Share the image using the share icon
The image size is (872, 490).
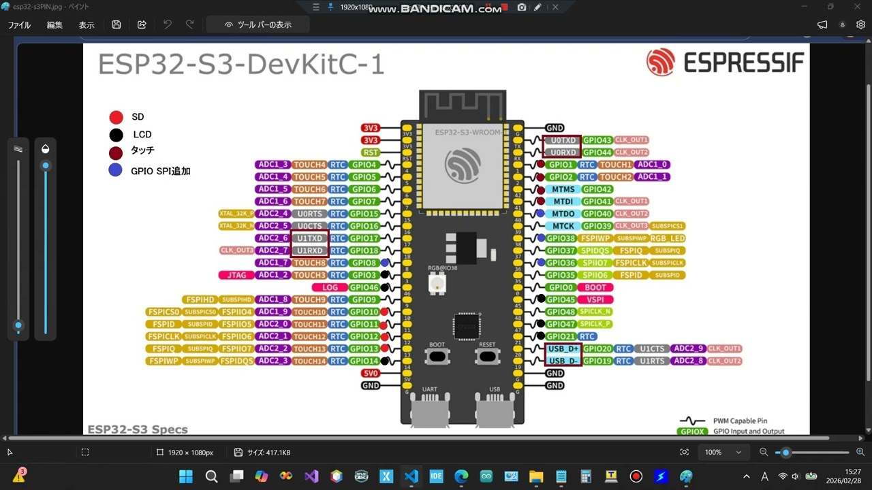coord(142,24)
